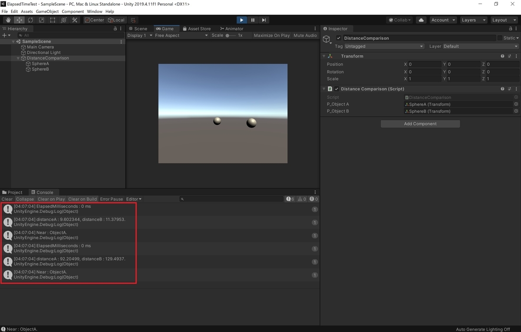Select the Transform tool
Viewport: 521px width, 332px height.
pyautogui.click(x=64, y=20)
